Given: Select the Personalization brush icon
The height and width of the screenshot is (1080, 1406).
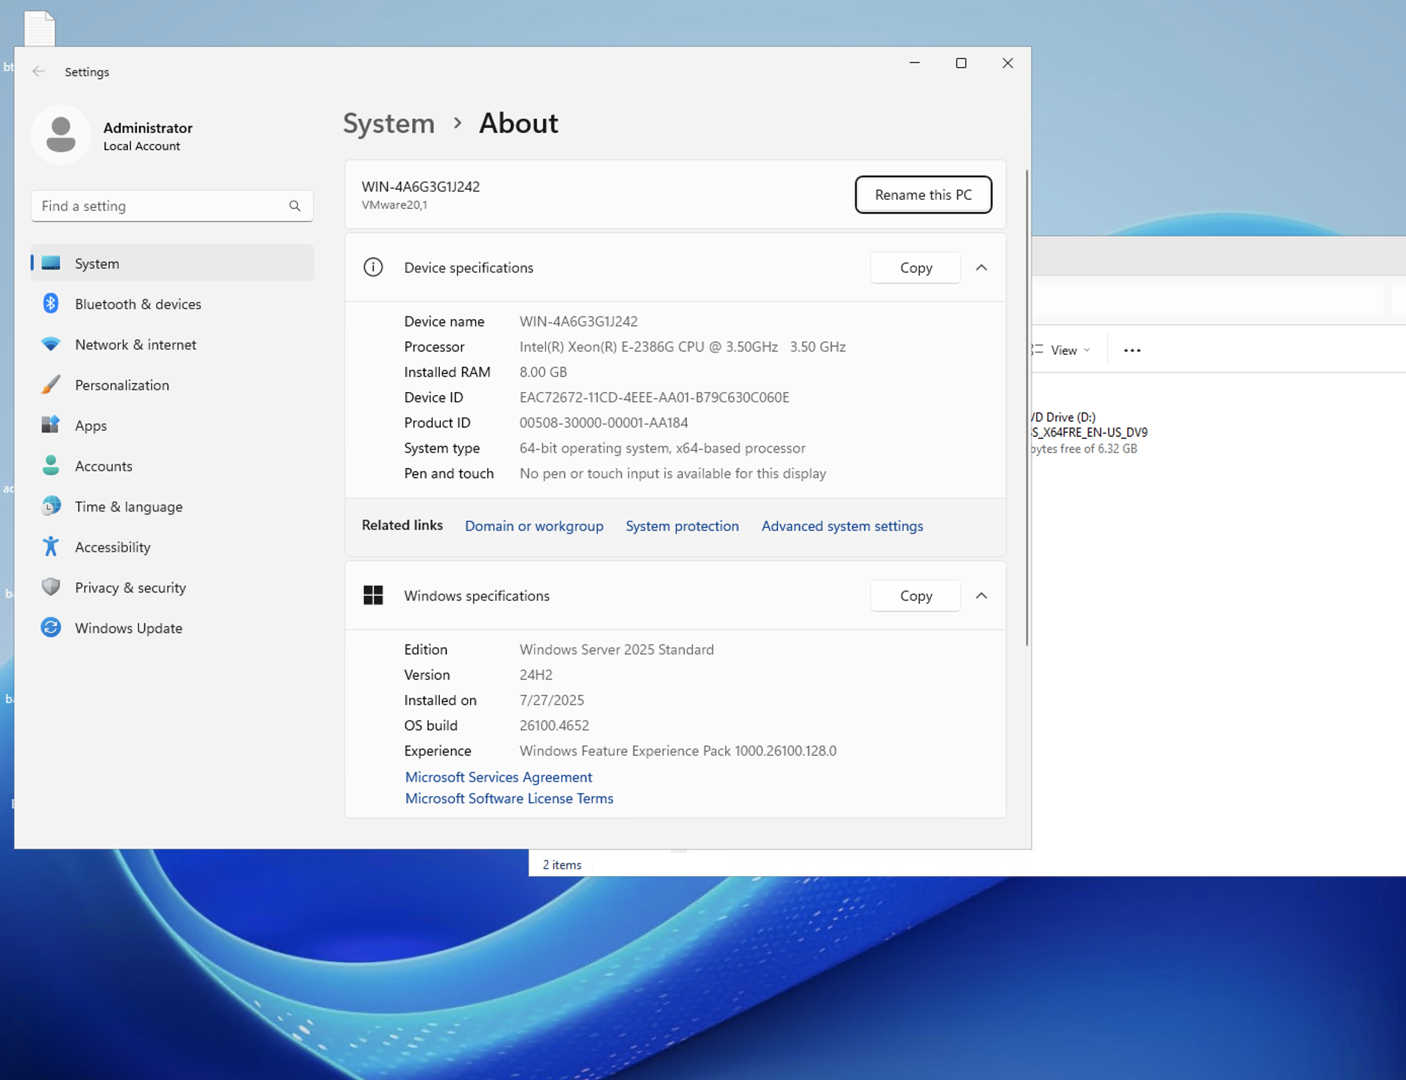Looking at the screenshot, I should coord(51,384).
